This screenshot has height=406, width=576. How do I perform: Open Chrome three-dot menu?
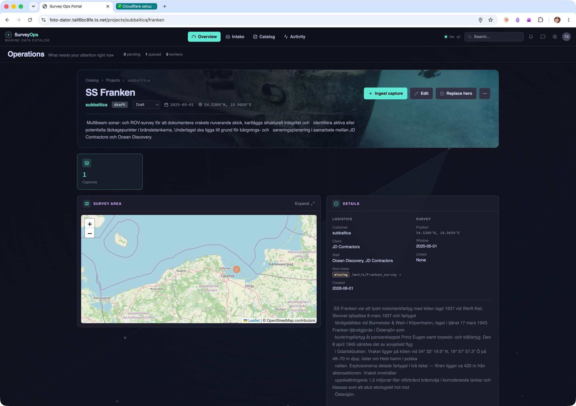[569, 20]
